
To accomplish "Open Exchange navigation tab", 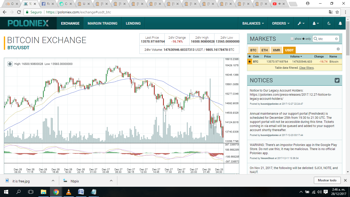I will [x=70, y=23].
